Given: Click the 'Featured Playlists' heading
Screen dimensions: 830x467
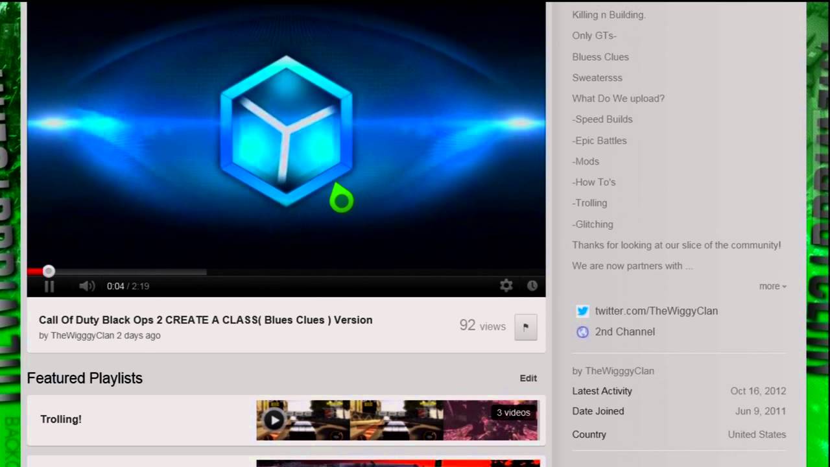Looking at the screenshot, I should [85, 378].
